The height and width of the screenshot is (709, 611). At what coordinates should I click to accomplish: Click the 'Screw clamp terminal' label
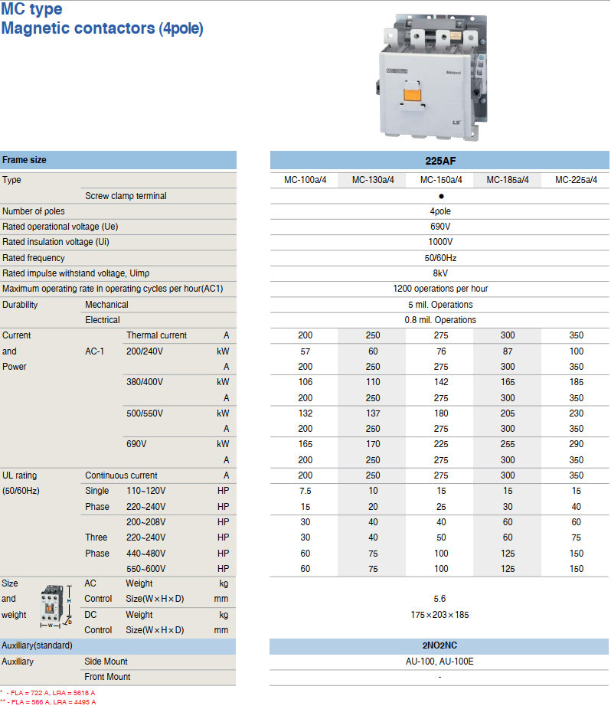[x=126, y=196]
